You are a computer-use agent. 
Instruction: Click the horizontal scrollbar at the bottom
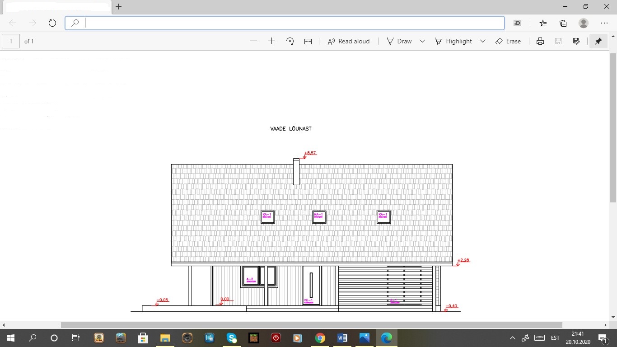311,325
